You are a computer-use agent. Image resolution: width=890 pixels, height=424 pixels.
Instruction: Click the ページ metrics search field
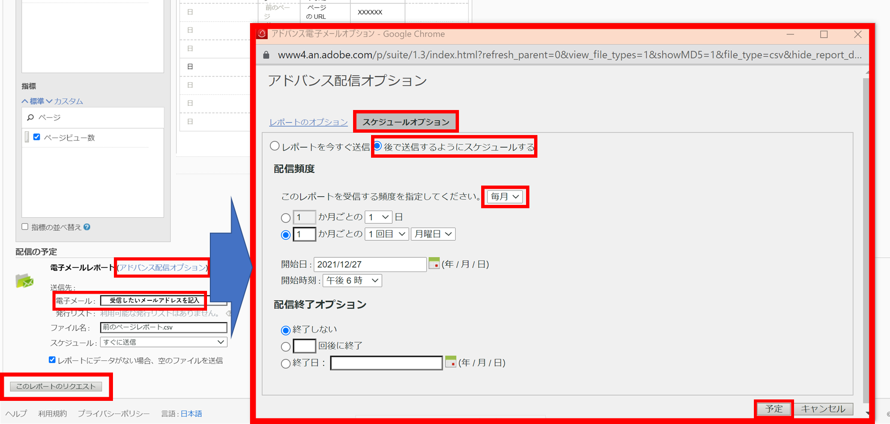click(93, 117)
